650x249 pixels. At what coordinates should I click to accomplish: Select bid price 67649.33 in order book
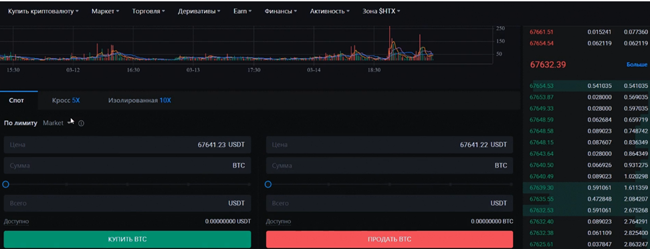(542, 108)
